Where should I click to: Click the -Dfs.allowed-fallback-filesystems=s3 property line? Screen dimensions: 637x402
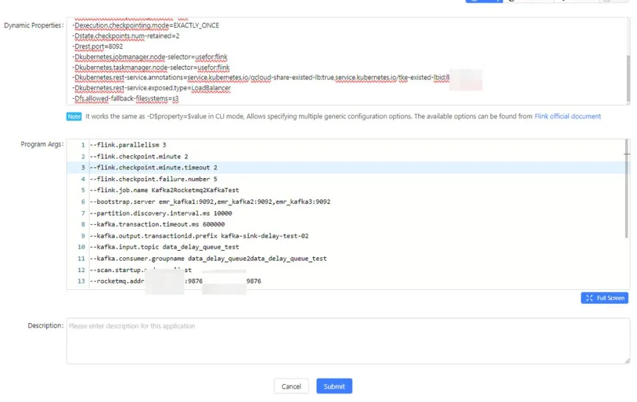click(x=126, y=98)
